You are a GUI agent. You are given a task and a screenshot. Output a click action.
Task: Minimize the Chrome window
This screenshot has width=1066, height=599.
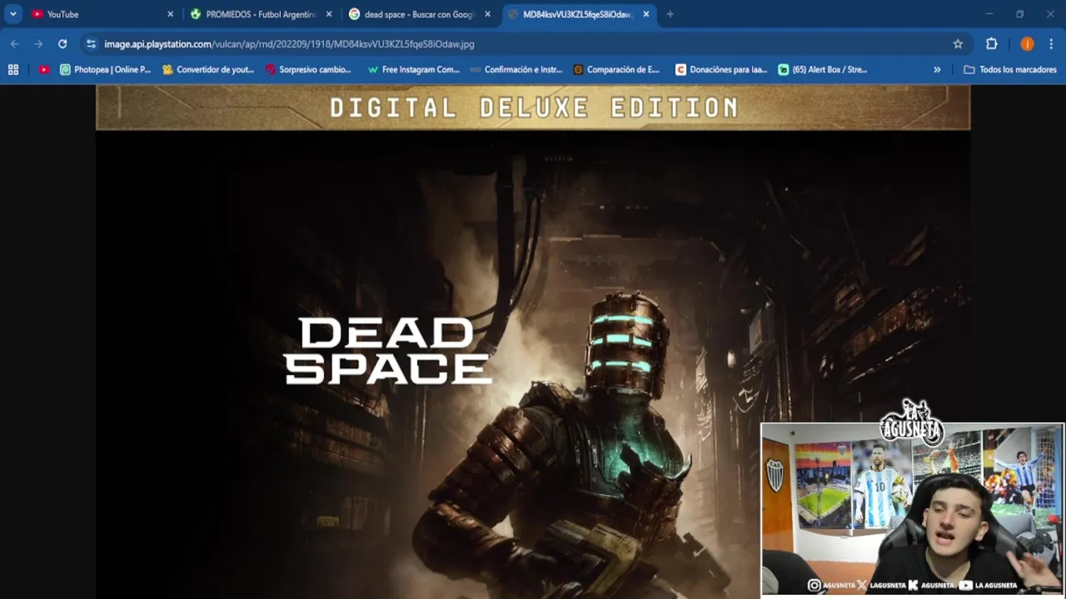989,14
